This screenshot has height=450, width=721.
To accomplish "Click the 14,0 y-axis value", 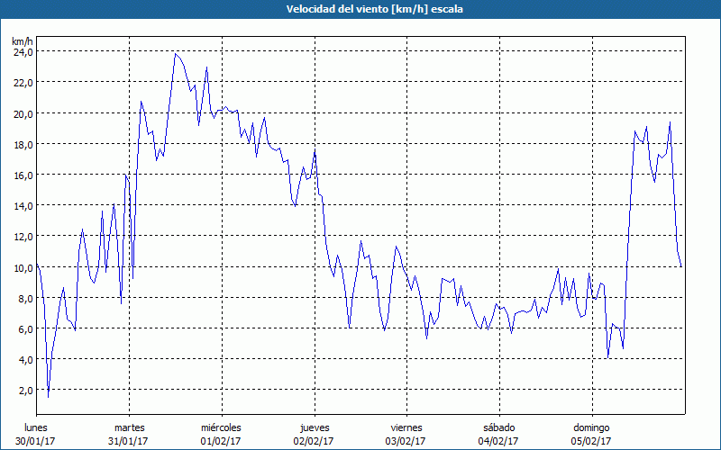I will tap(23, 206).
